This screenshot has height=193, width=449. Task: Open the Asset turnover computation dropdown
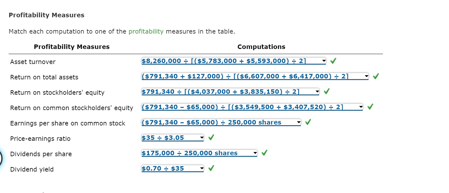pyautogui.click(x=323, y=60)
